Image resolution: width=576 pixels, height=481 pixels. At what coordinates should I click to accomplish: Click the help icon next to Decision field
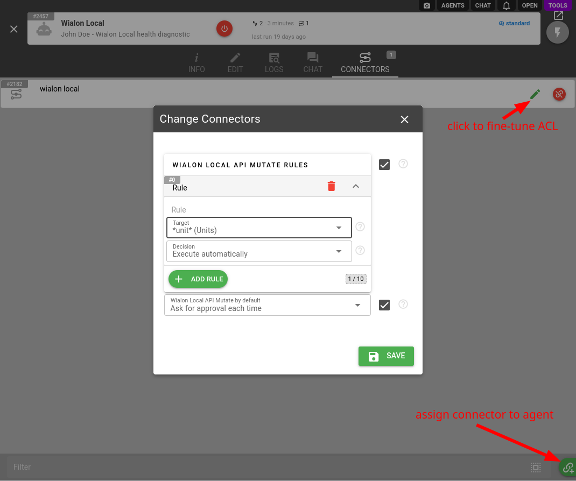pos(360,250)
